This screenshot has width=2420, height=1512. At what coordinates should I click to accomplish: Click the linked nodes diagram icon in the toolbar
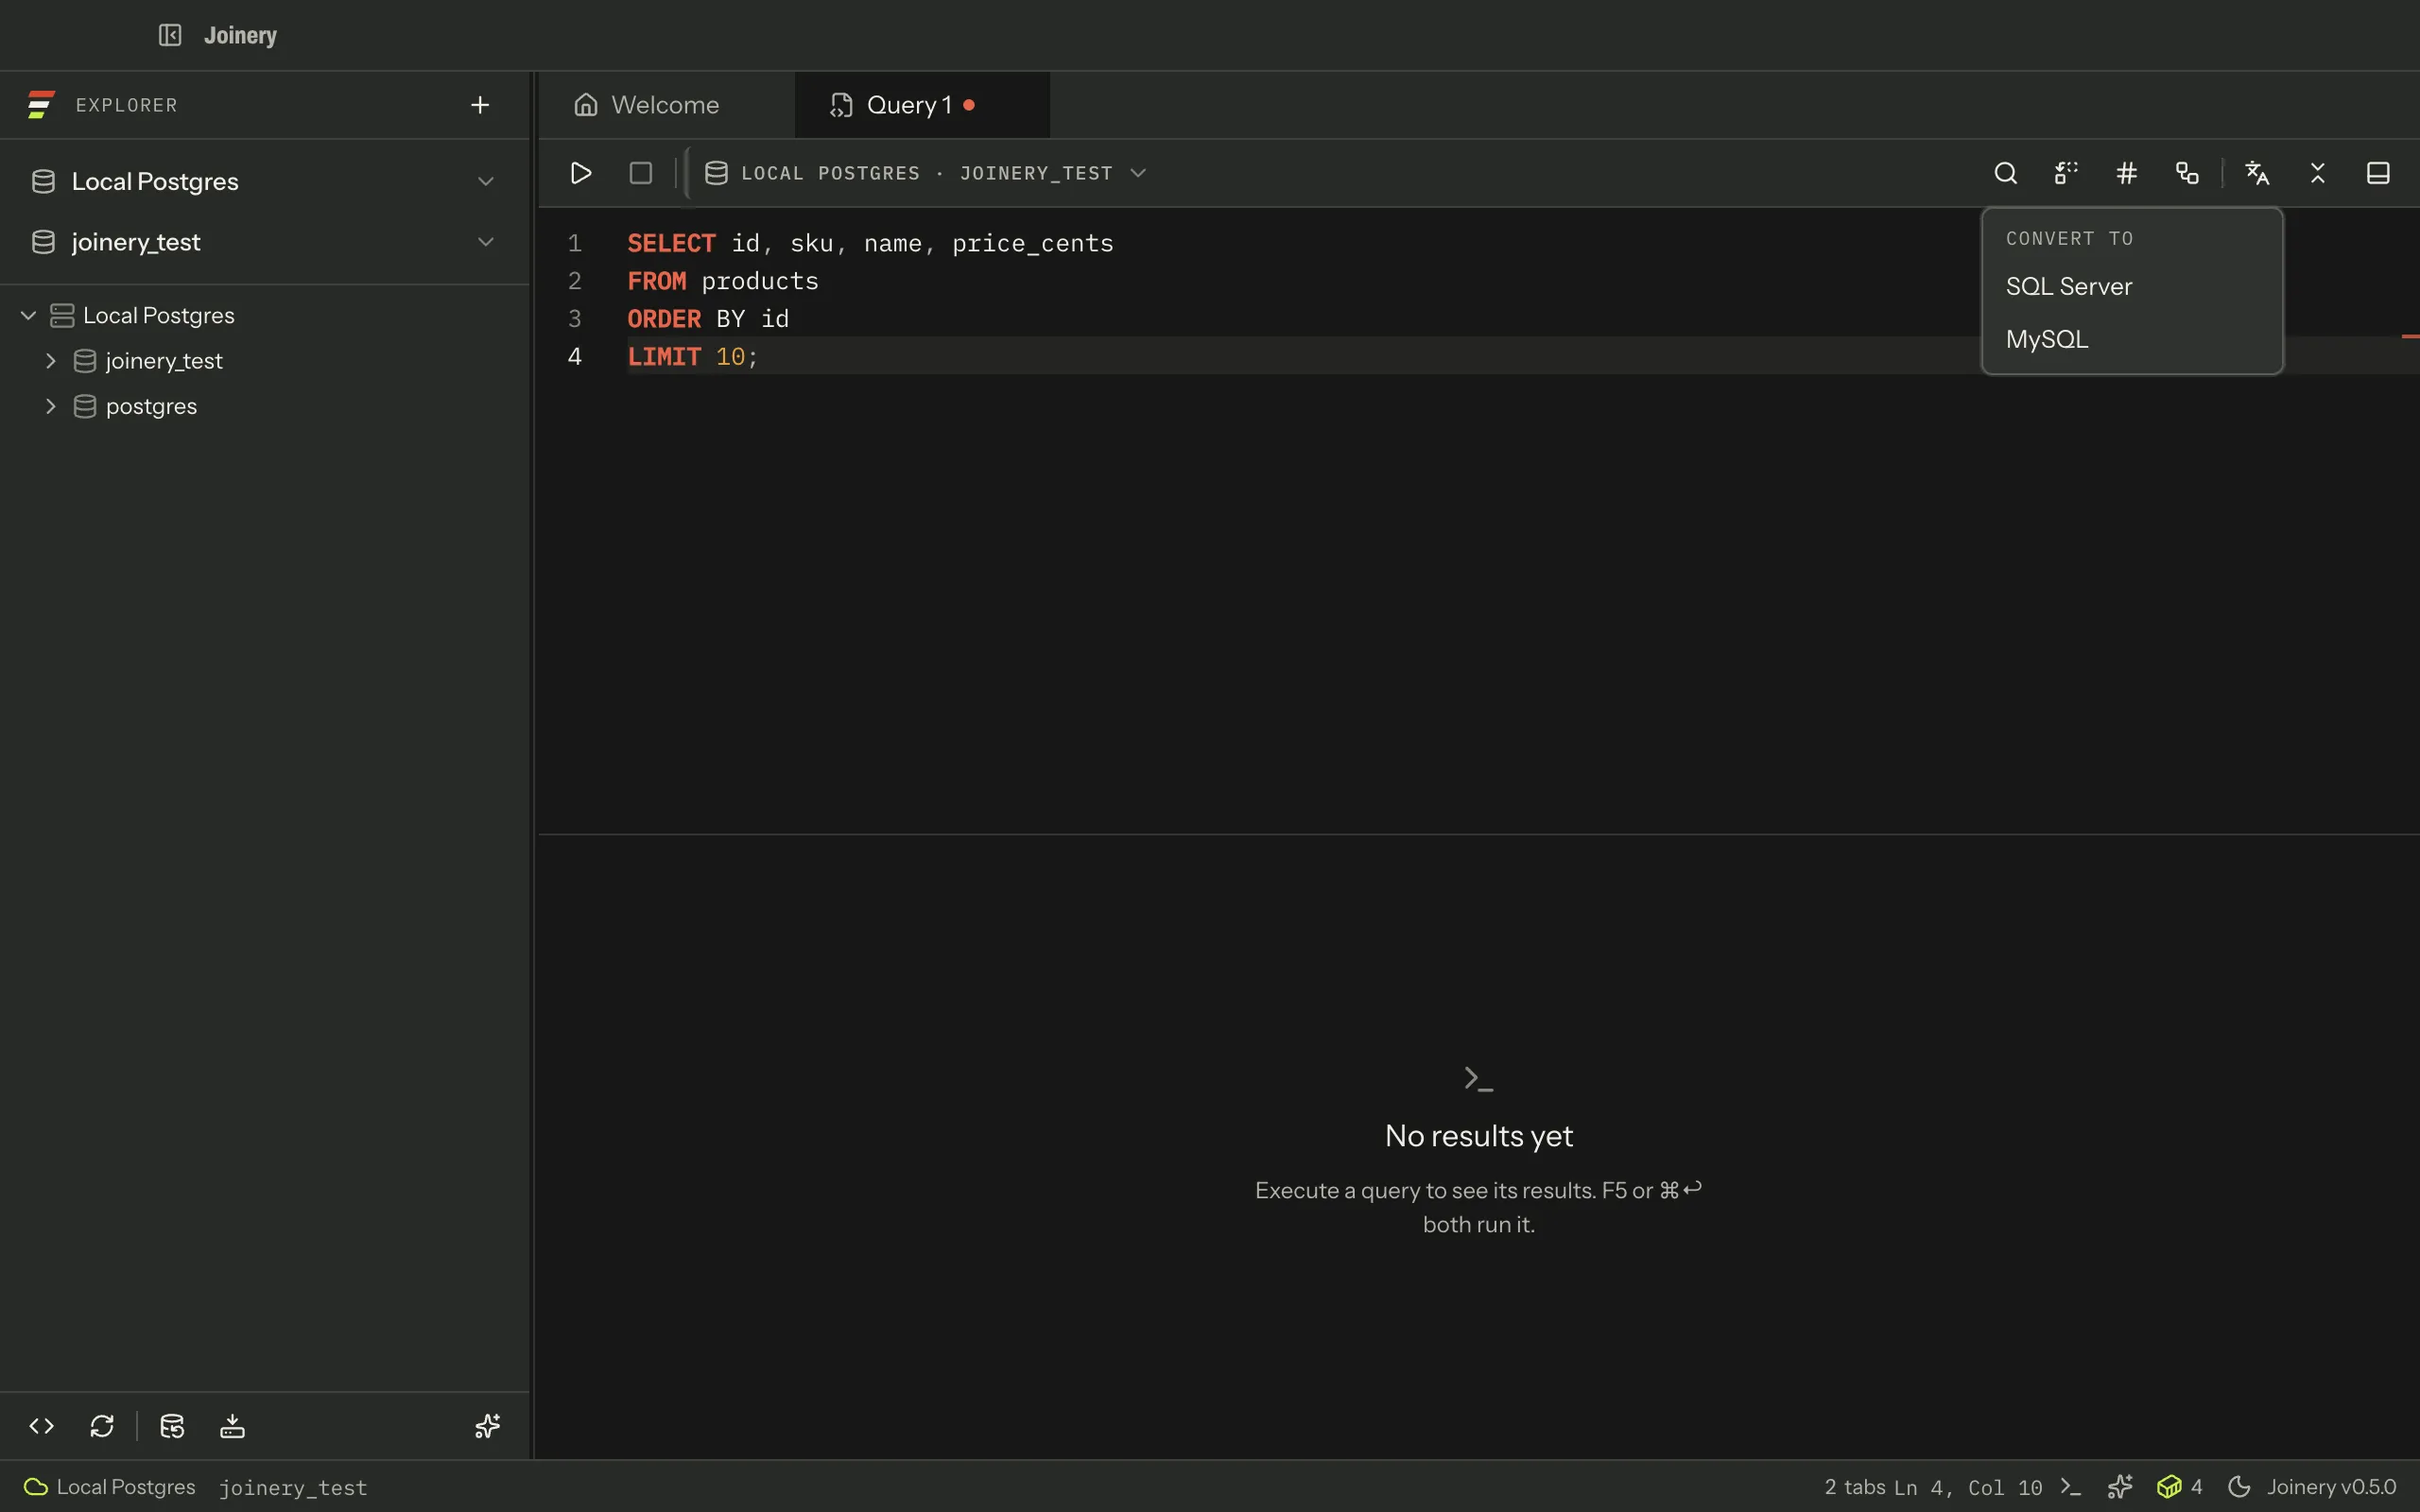click(x=2187, y=173)
